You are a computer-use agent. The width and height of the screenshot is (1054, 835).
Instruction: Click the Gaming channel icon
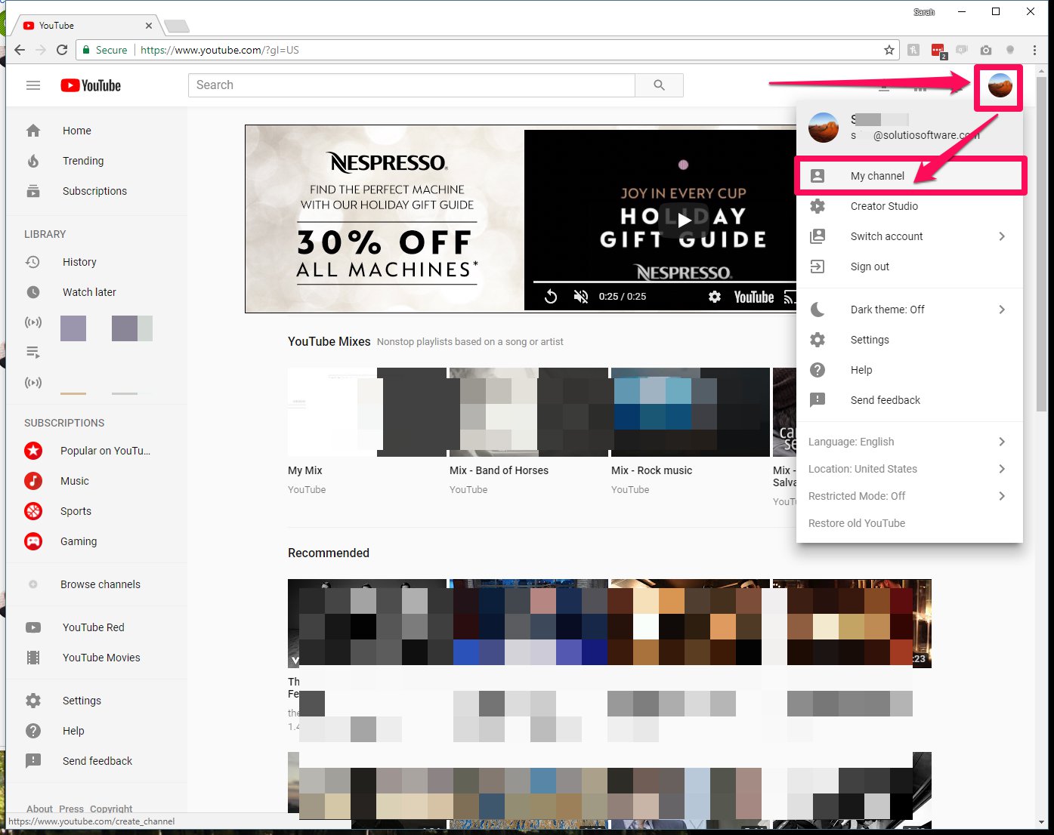pos(33,541)
